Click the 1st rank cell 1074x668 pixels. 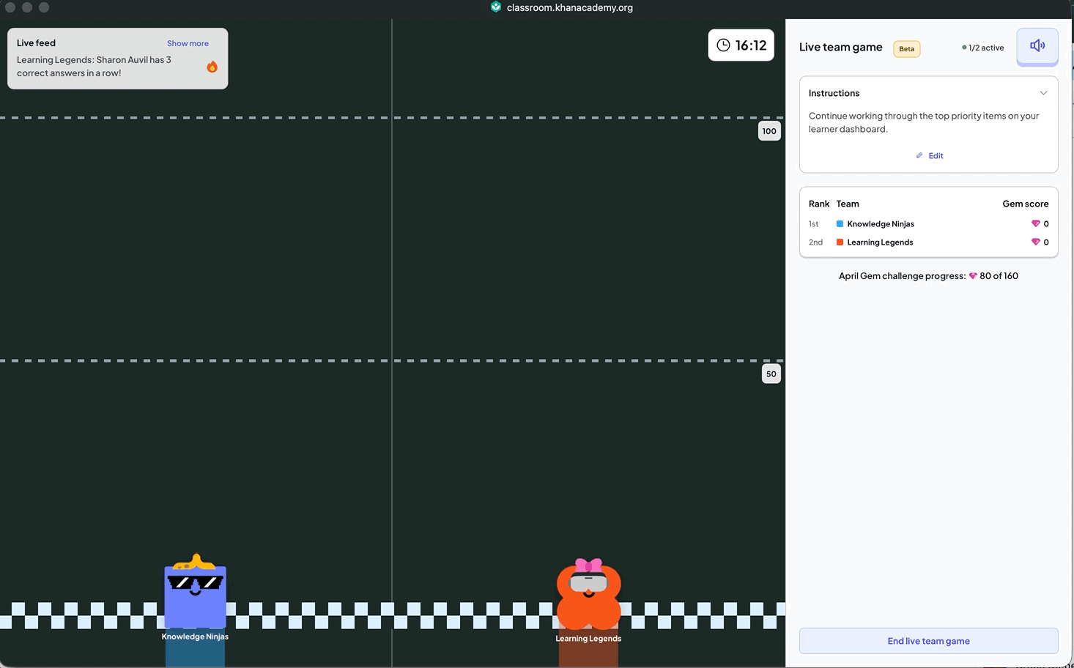coord(813,224)
